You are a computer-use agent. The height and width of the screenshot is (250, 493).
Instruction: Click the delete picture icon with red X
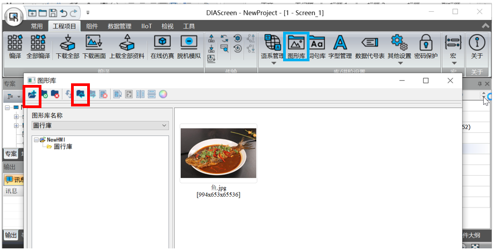click(x=103, y=94)
